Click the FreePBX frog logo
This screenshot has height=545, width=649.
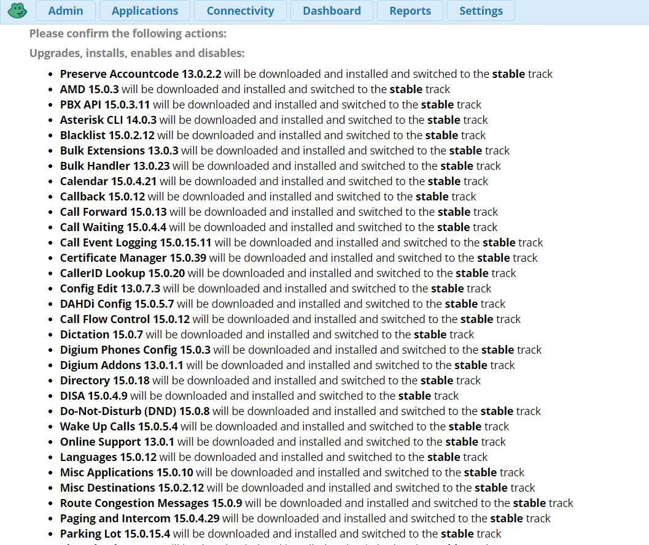click(x=16, y=11)
